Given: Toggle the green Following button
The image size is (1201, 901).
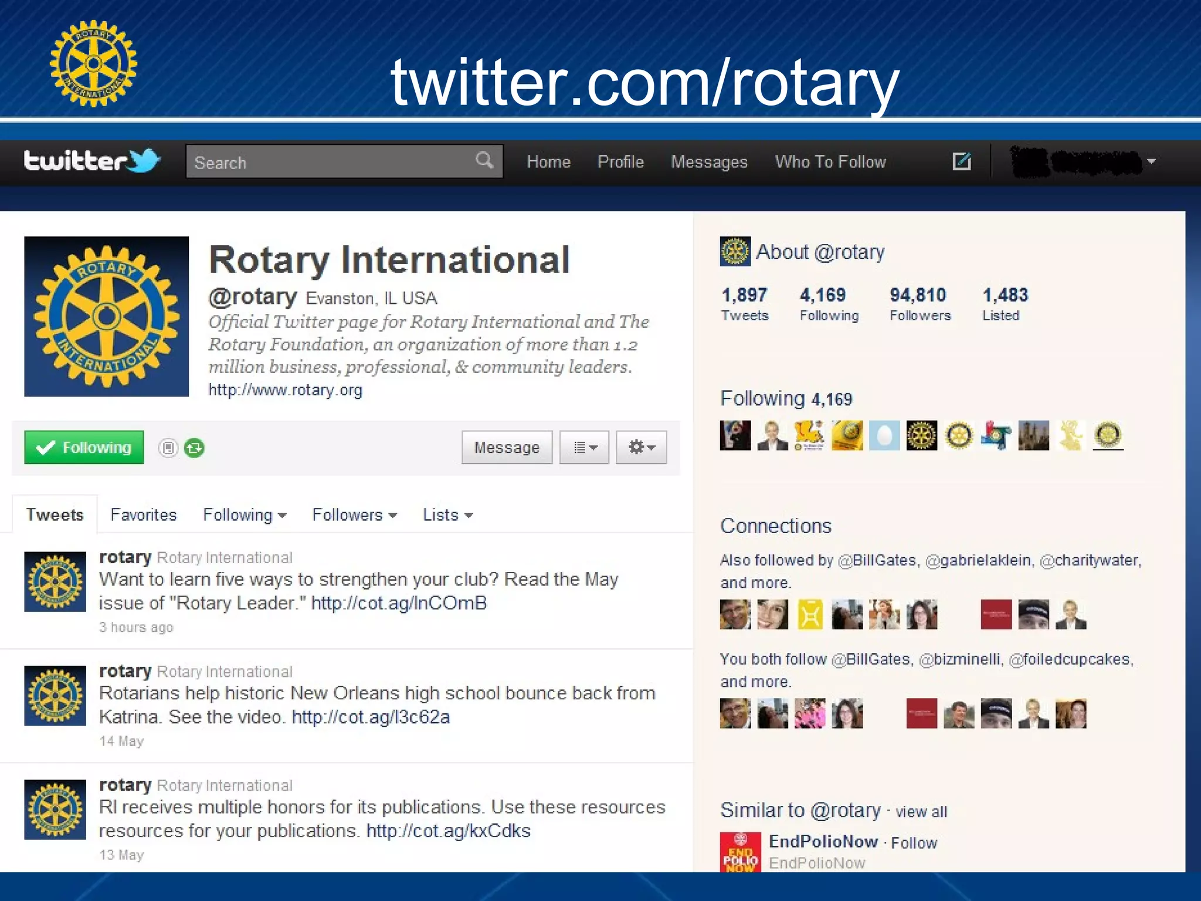Looking at the screenshot, I should pyautogui.click(x=84, y=448).
